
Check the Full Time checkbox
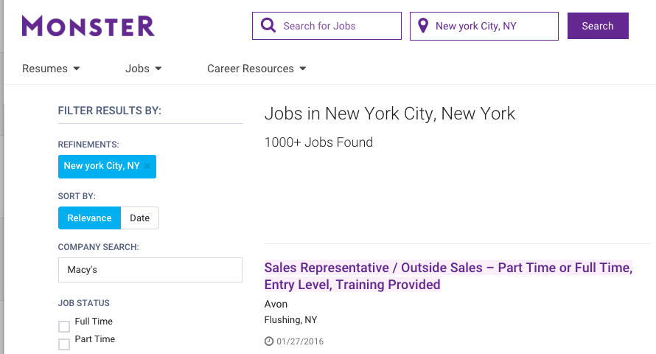coord(64,327)
